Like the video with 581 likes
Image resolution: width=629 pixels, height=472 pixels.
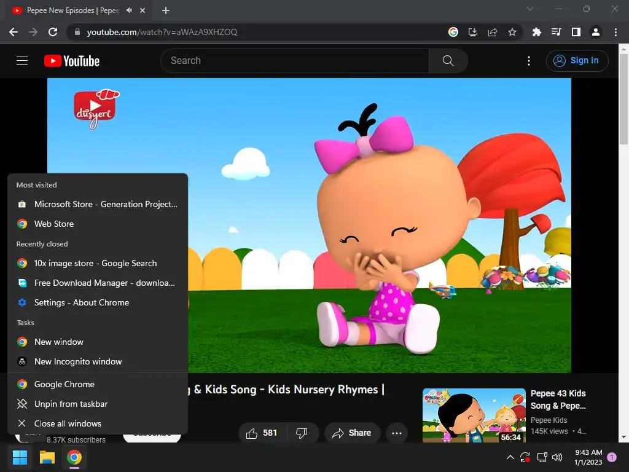point(262,433)
